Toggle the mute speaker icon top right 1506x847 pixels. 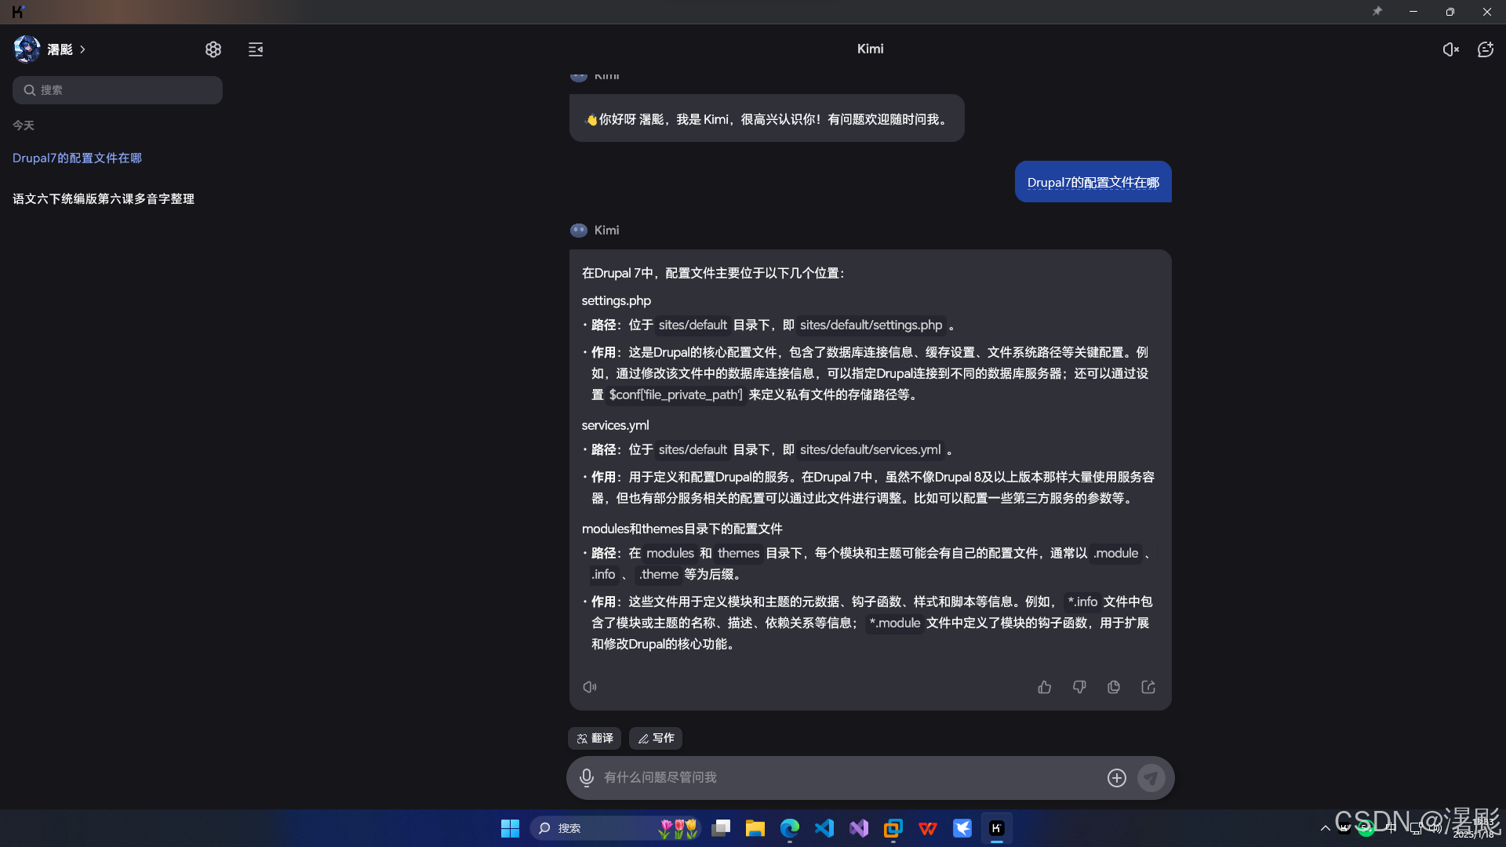click(x=1450, y=49)
